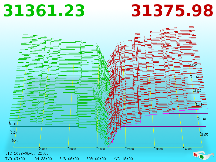The image size is (216, 162).
Task: Click the 0.2k depth axis label
Action: point(14,133)
